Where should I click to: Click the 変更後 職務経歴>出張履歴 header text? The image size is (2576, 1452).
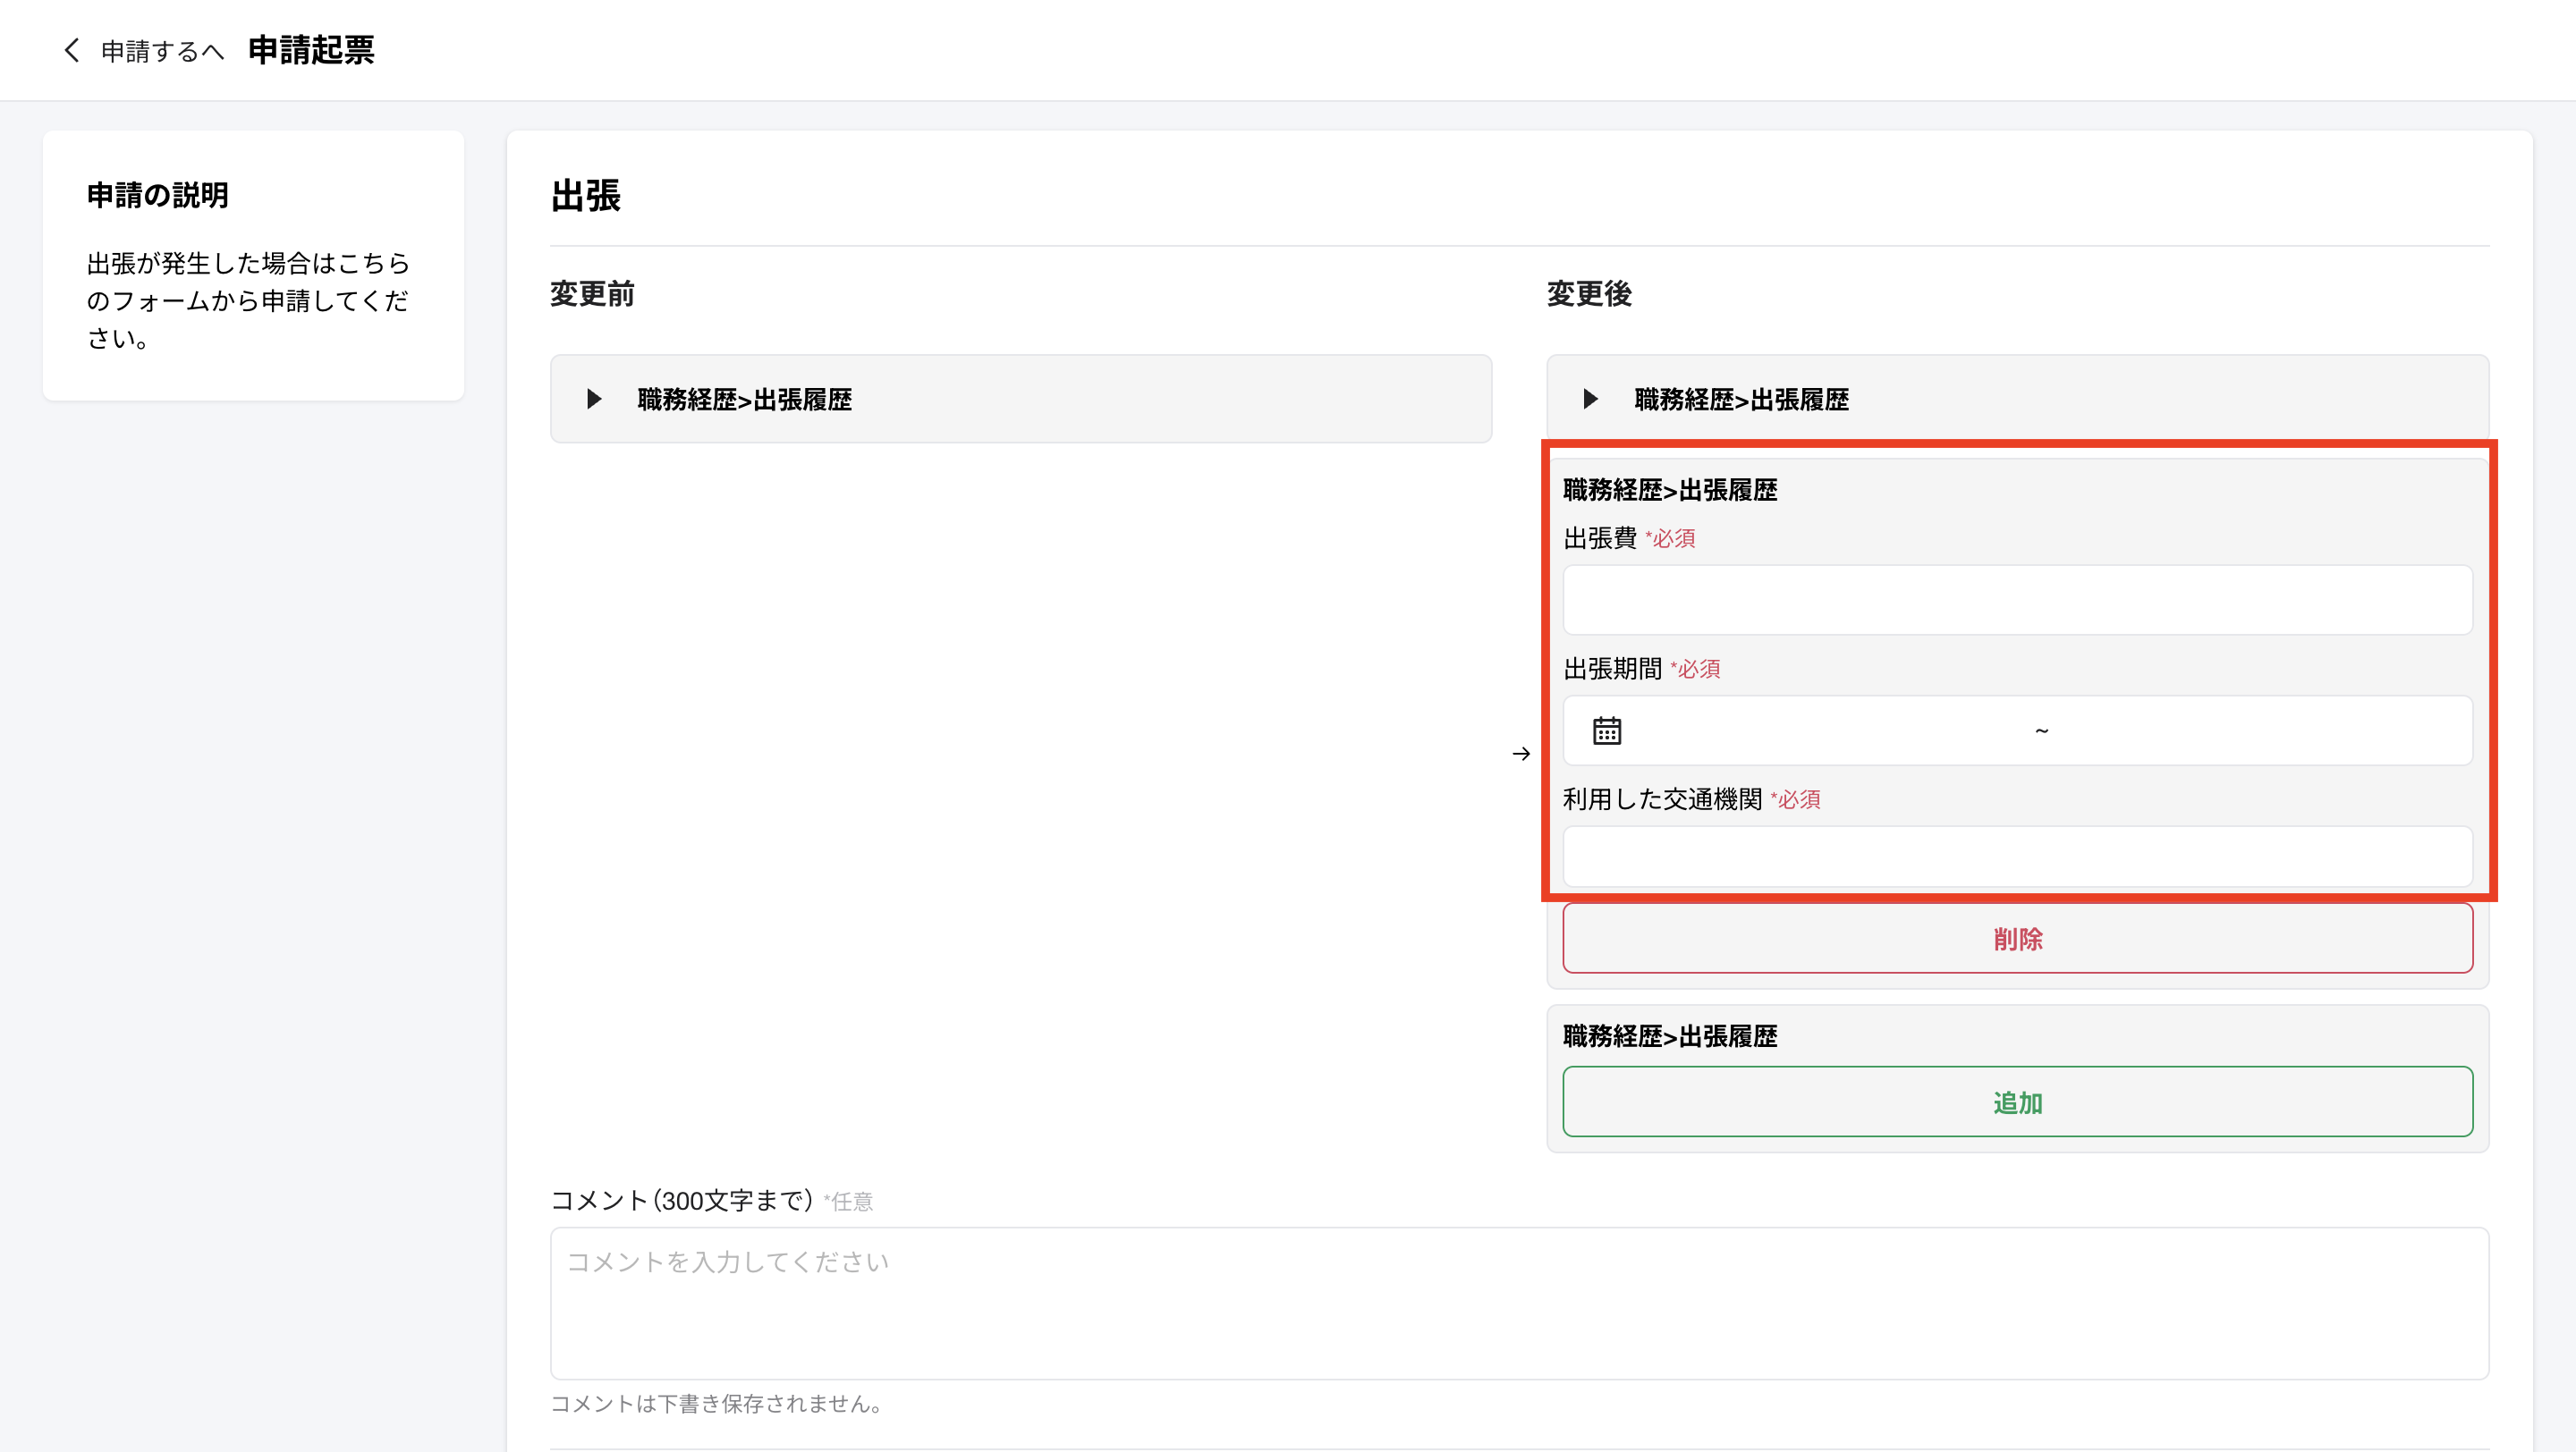click(1741, 400)
